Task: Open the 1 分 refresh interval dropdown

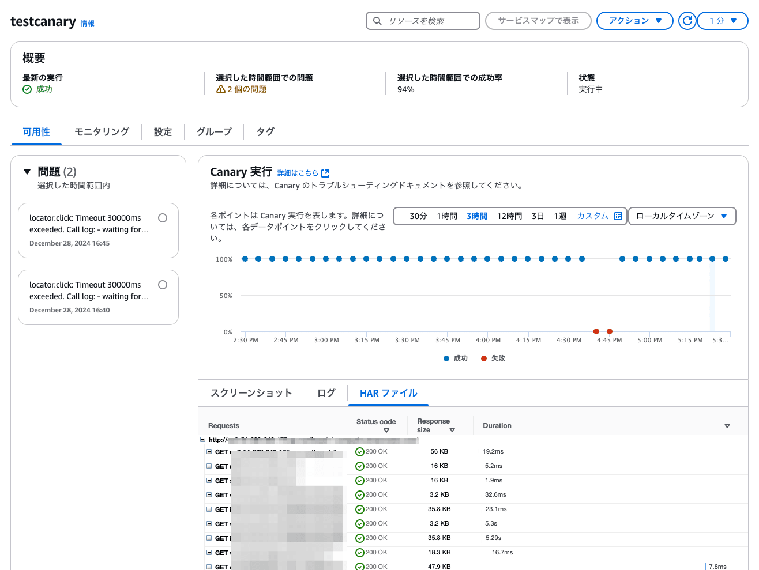Action: 723,21
